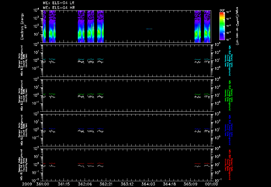Click the isolated spectrogram streak near 364:03

[x=149, y=29]
